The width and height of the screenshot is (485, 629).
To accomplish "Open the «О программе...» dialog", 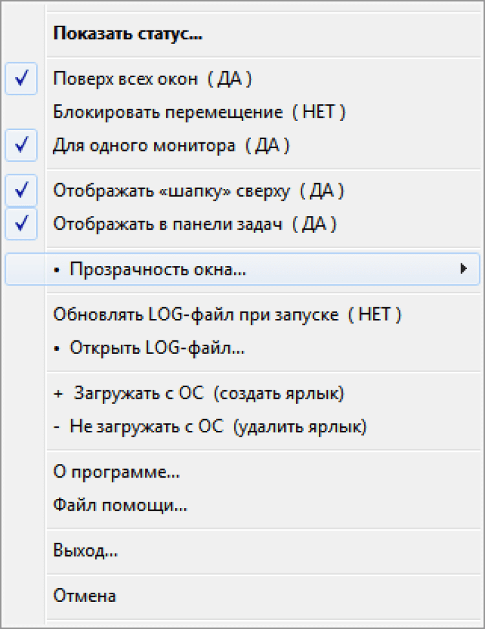I will (x=116, y=472).
